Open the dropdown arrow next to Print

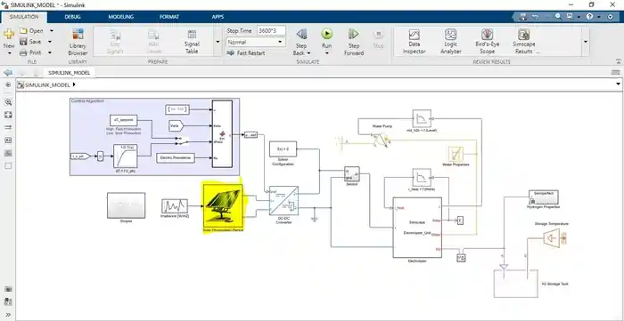[x=50, y=52]
